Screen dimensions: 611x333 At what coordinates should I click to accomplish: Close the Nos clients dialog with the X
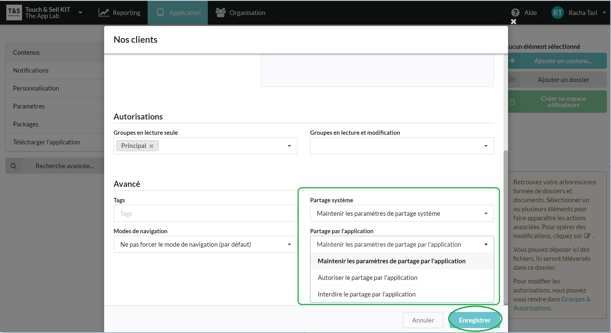click(x=513, y=22)
